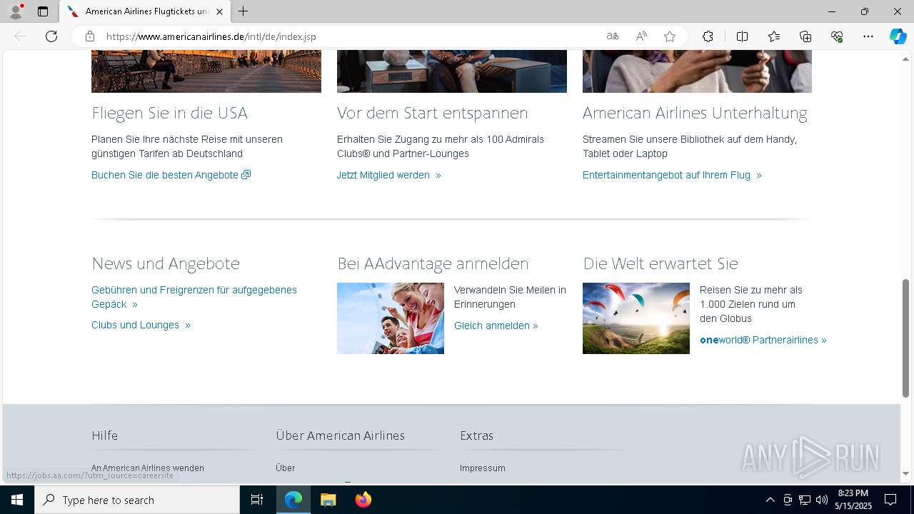The height and width of the screenshot is (514, 914).
Task: Click the Bei AAdvantage anmelden heading
Action: (433, 263)
